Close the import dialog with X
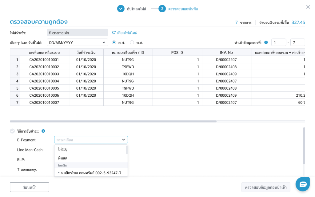Viewport: 315px width, 197px height. [x=308, y=7]
